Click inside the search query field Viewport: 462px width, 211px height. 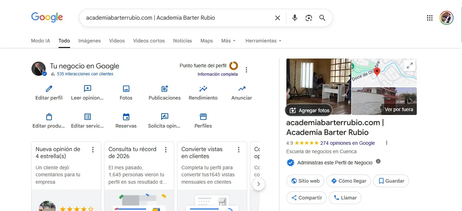pyautogui.click(x=177, y=18)
